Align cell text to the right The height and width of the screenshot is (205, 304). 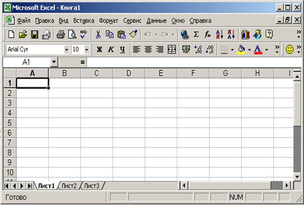pos(160,50)
